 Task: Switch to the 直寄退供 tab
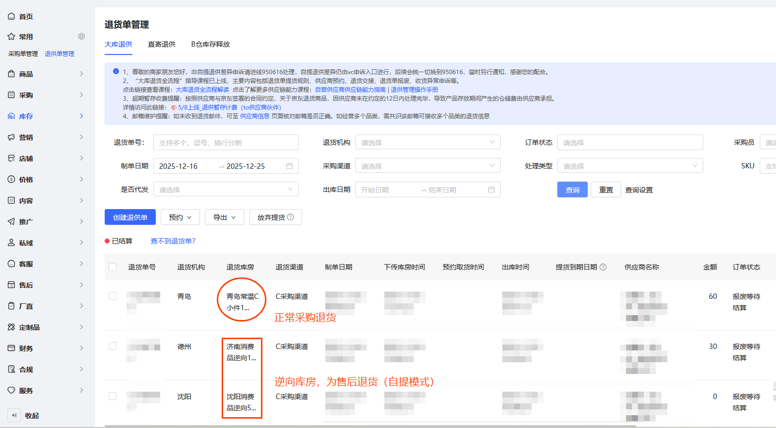[x=161, y=44]
